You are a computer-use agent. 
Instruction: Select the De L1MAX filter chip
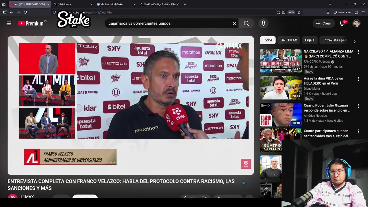pyautogui.click(x=289, y=40)
